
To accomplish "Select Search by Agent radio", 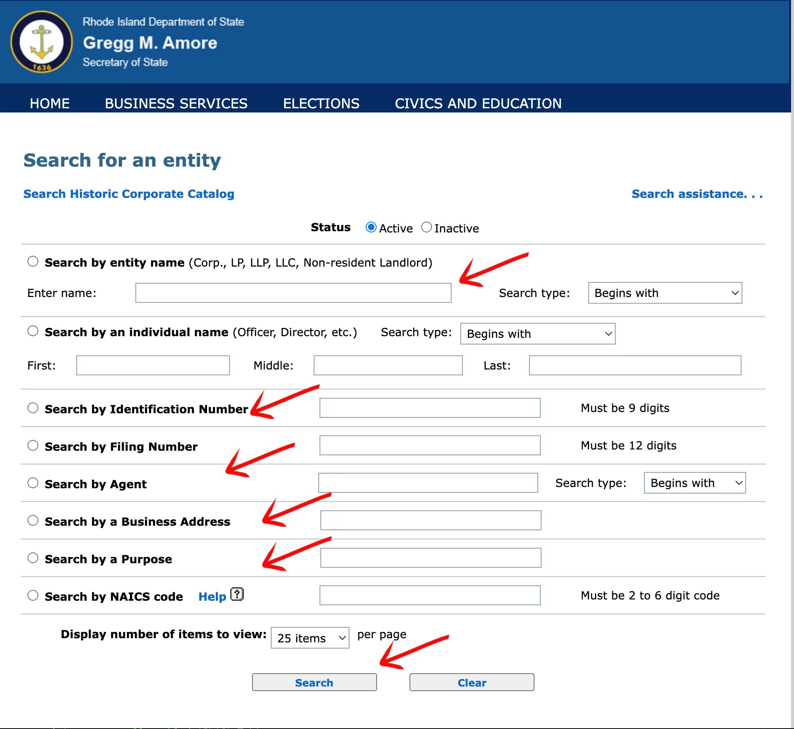I will [33, 483].
